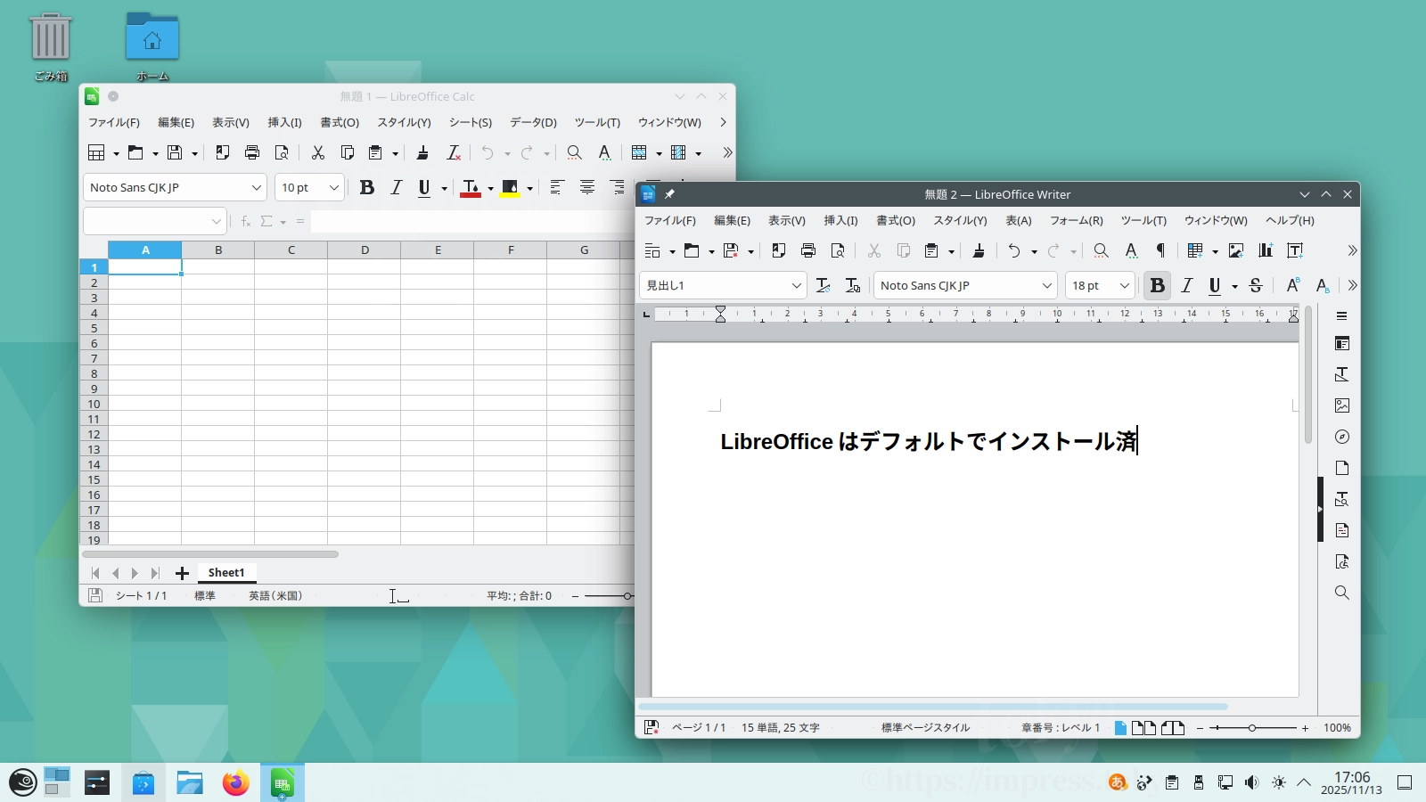
Task: Toggle Bold in Calc formatting bar
Action: 366,187
